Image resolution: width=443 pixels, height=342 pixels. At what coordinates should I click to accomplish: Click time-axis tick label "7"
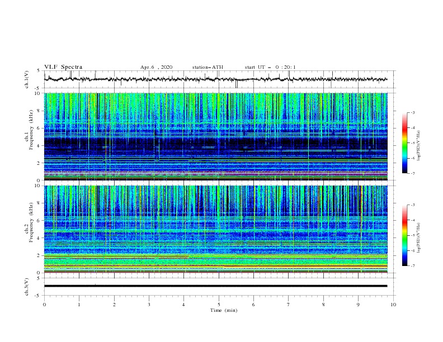tap(289, 305)
